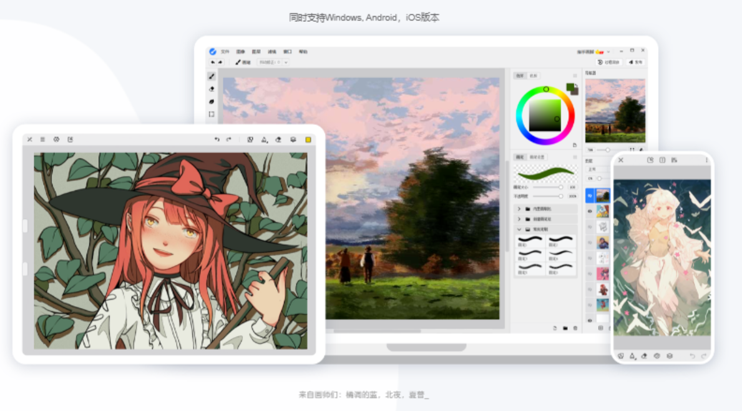Click the undo arrow in the laptop app toolbar
This screenshot has width=742, height=411.
pos(213,62)
